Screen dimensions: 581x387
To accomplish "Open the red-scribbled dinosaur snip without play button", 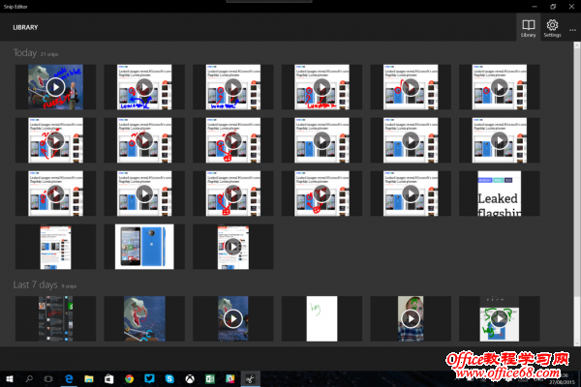I will click(x=144, y=318).
